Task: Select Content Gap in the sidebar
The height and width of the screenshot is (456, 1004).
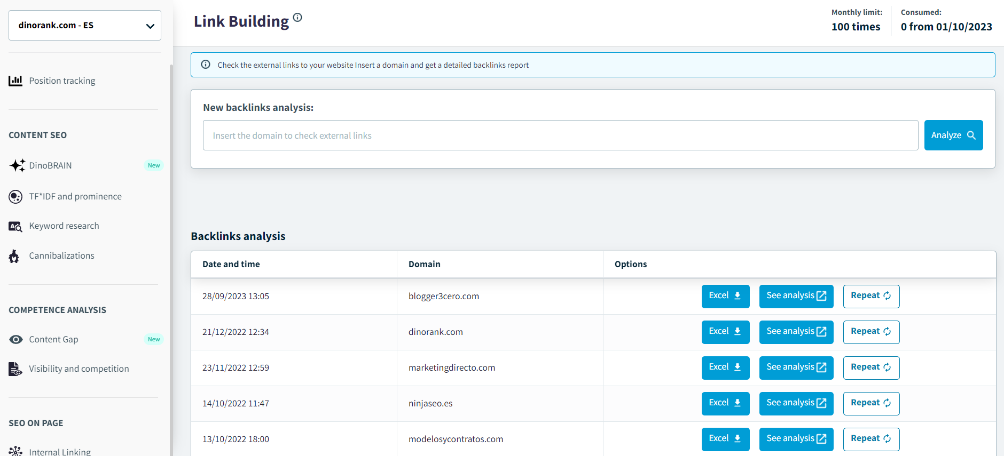Action: tap(53, 340)
